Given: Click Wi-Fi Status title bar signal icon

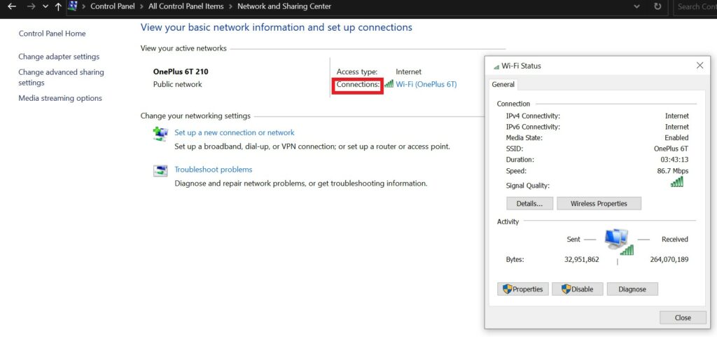Looking at the screenshot, I should tap(496, 67).
